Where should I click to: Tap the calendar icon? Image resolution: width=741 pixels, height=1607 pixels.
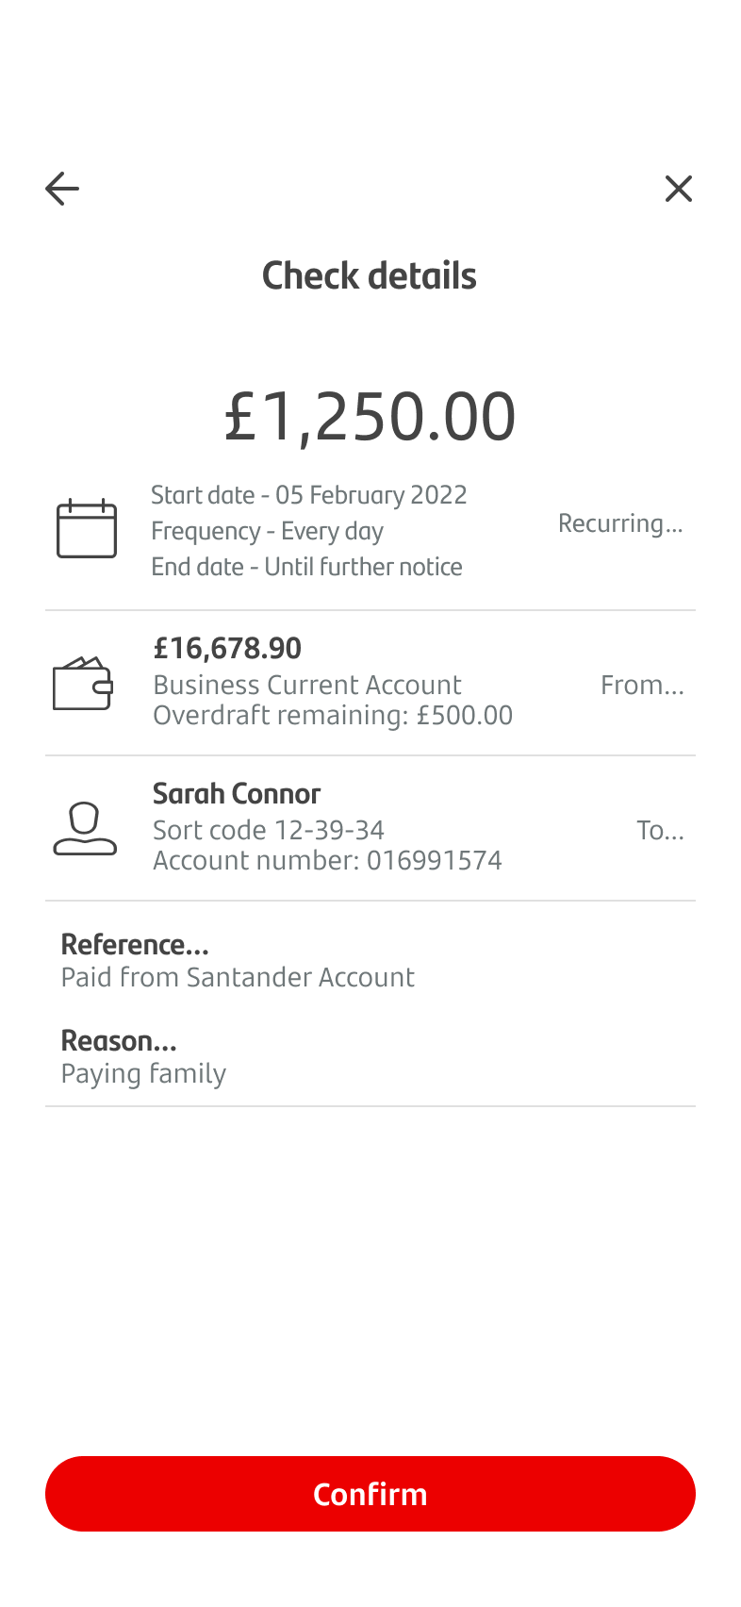tap(87, 529)
